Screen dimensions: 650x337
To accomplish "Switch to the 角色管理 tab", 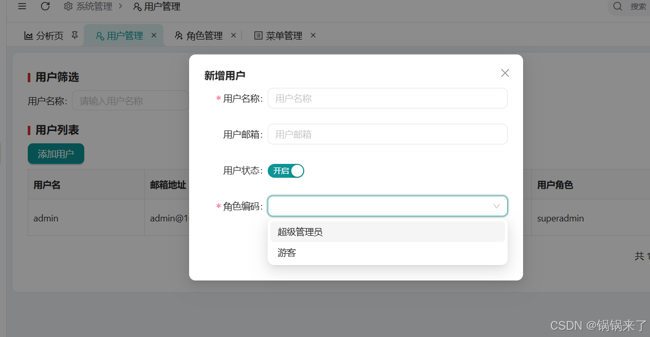I will [x=204, y=35].
